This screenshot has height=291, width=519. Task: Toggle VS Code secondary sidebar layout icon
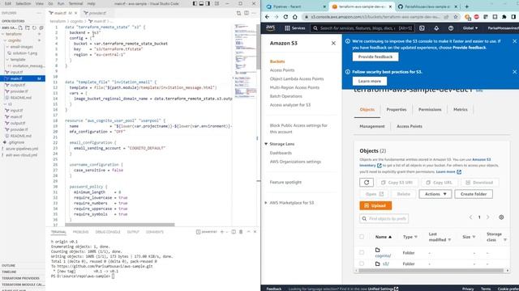pos(208,3)
